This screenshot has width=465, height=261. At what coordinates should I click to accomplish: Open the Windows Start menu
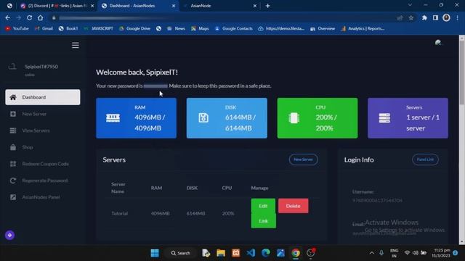(155, 253)
